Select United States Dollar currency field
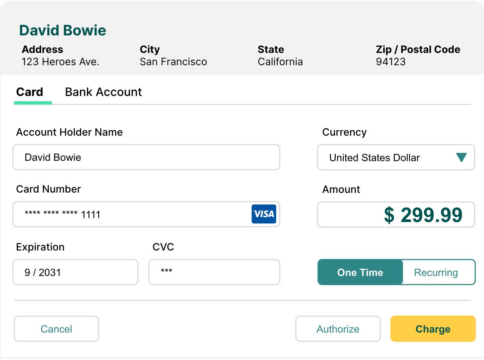The height and width of the screenshot is (360, 484). (396, 157)
